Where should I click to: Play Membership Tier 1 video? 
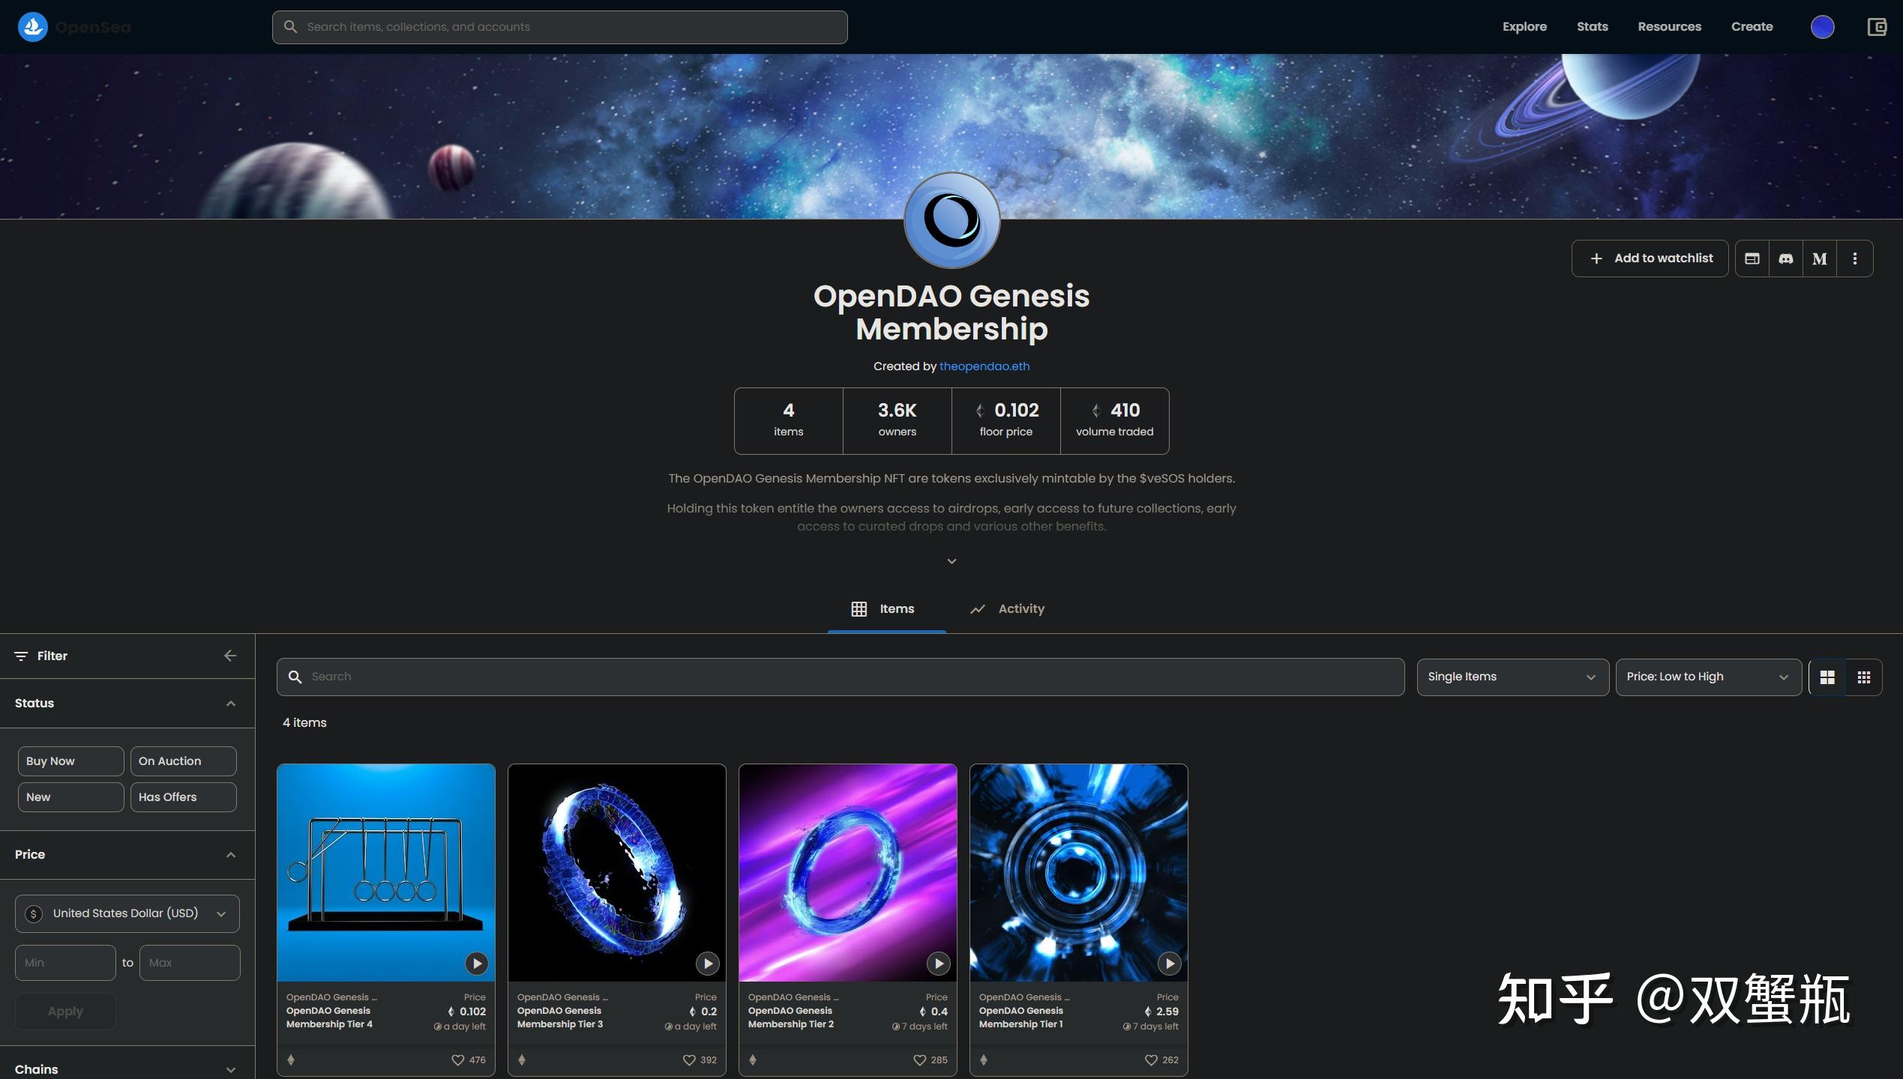click(x=1169, y=964)
